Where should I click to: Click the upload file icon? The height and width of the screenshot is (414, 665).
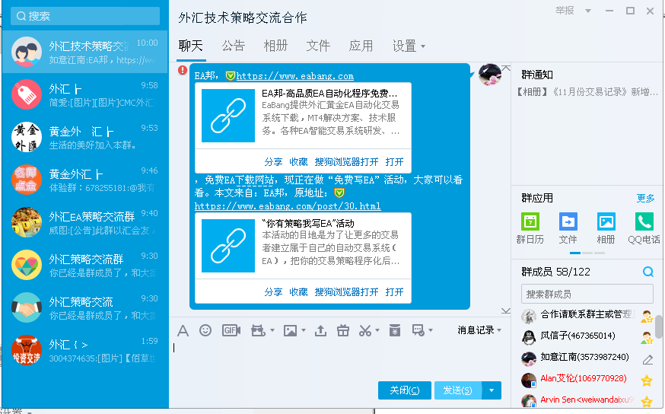point(320,330)
